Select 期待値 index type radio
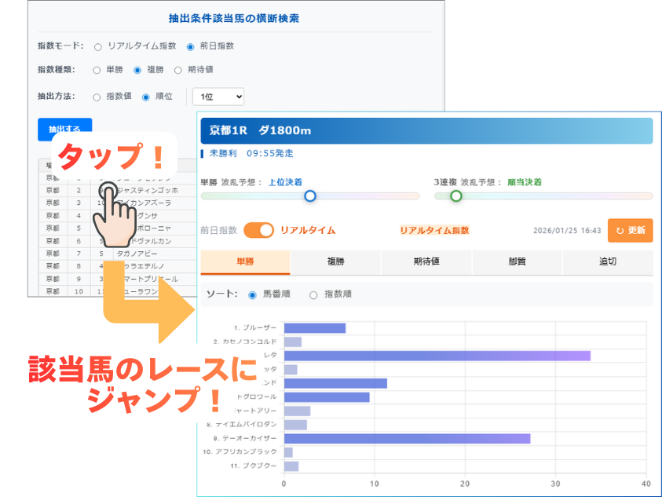Screen dimensions: 662x497 pos(178,70)
